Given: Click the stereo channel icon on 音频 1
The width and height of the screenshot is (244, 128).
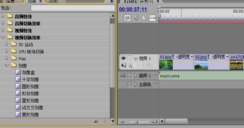Looking at the screenshot, I should 156,74.
